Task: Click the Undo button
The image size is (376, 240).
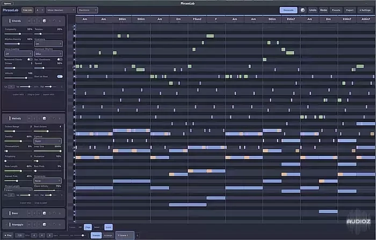Action: 313,10
